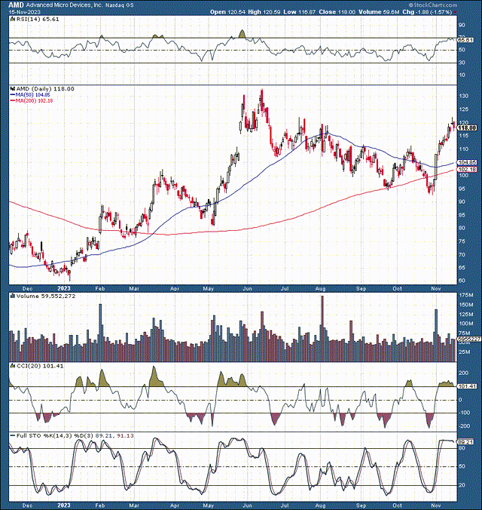Click the 175M volume axis label
This screenshot has height=510, width=482.
(x=465, y=295)
